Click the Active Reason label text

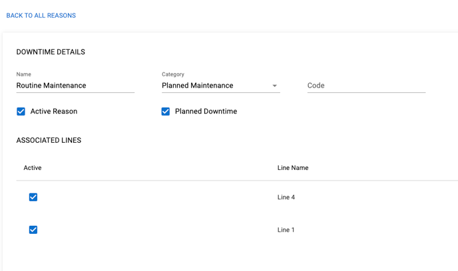pyautogui.click(x=54, y=112)
